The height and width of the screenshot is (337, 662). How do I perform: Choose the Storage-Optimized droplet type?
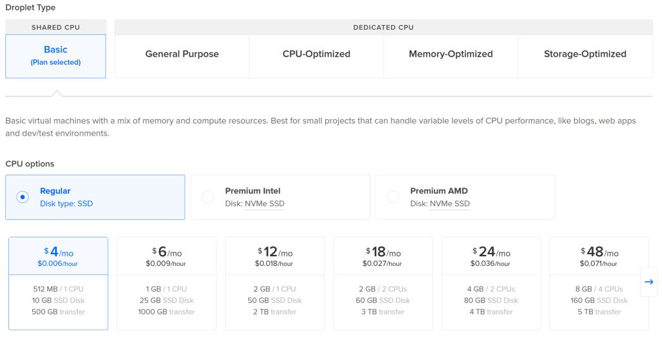pos(585,54)
